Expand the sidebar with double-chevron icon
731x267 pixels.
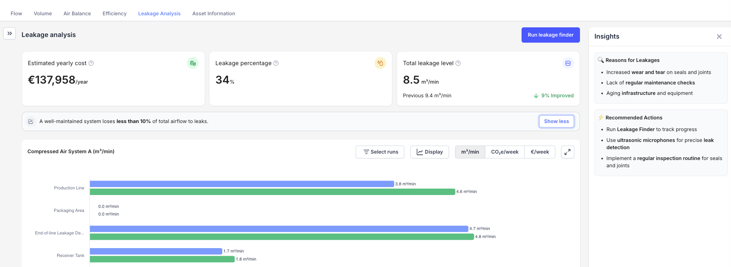pos(10,33)
